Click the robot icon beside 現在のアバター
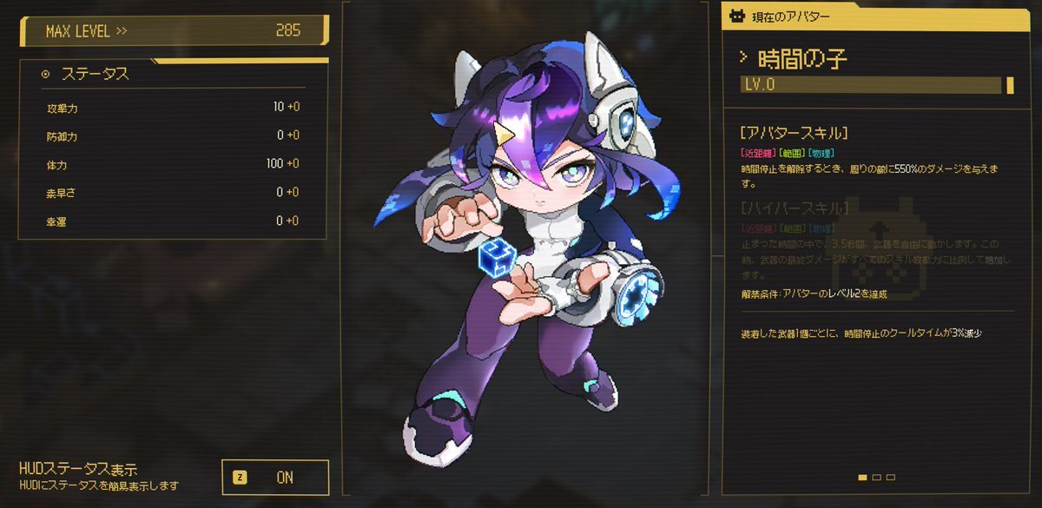Viewport: 1042px width, 508px height. [738, 16]
